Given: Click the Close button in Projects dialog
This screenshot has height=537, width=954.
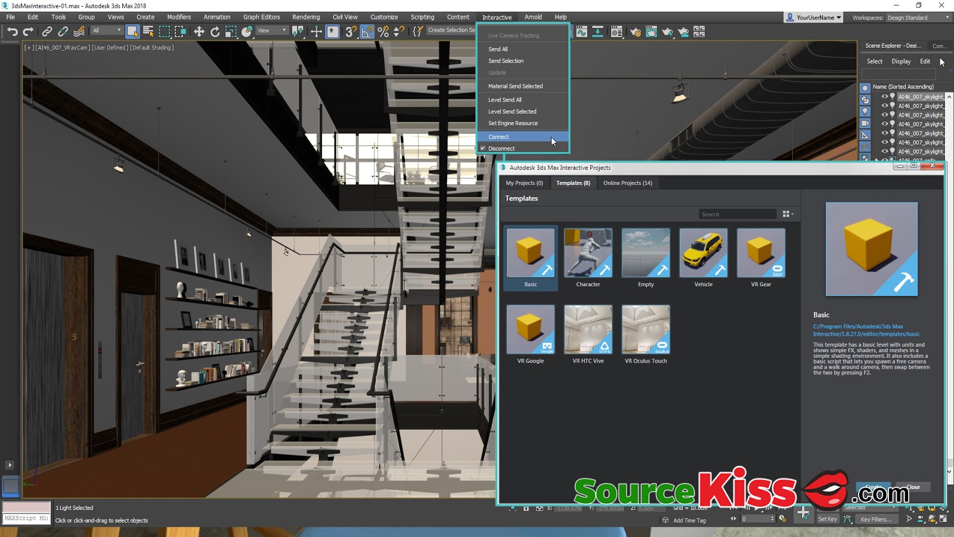Looking at the screenshot, I should [x=913, y=487].
